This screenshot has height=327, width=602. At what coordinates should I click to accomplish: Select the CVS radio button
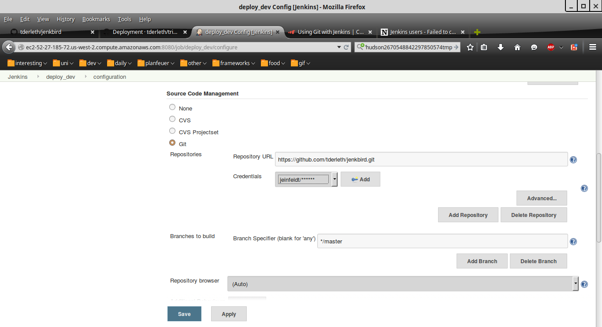point(172,119)
